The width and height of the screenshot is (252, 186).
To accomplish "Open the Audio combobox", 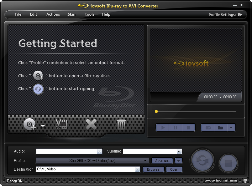I will point(69,151).
